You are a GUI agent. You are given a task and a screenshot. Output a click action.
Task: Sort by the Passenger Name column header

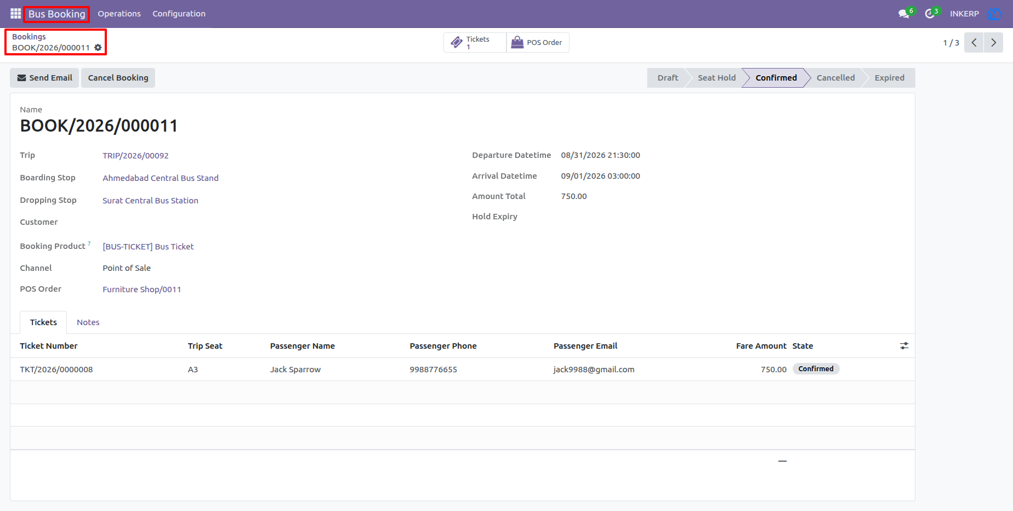pos(303,346)
